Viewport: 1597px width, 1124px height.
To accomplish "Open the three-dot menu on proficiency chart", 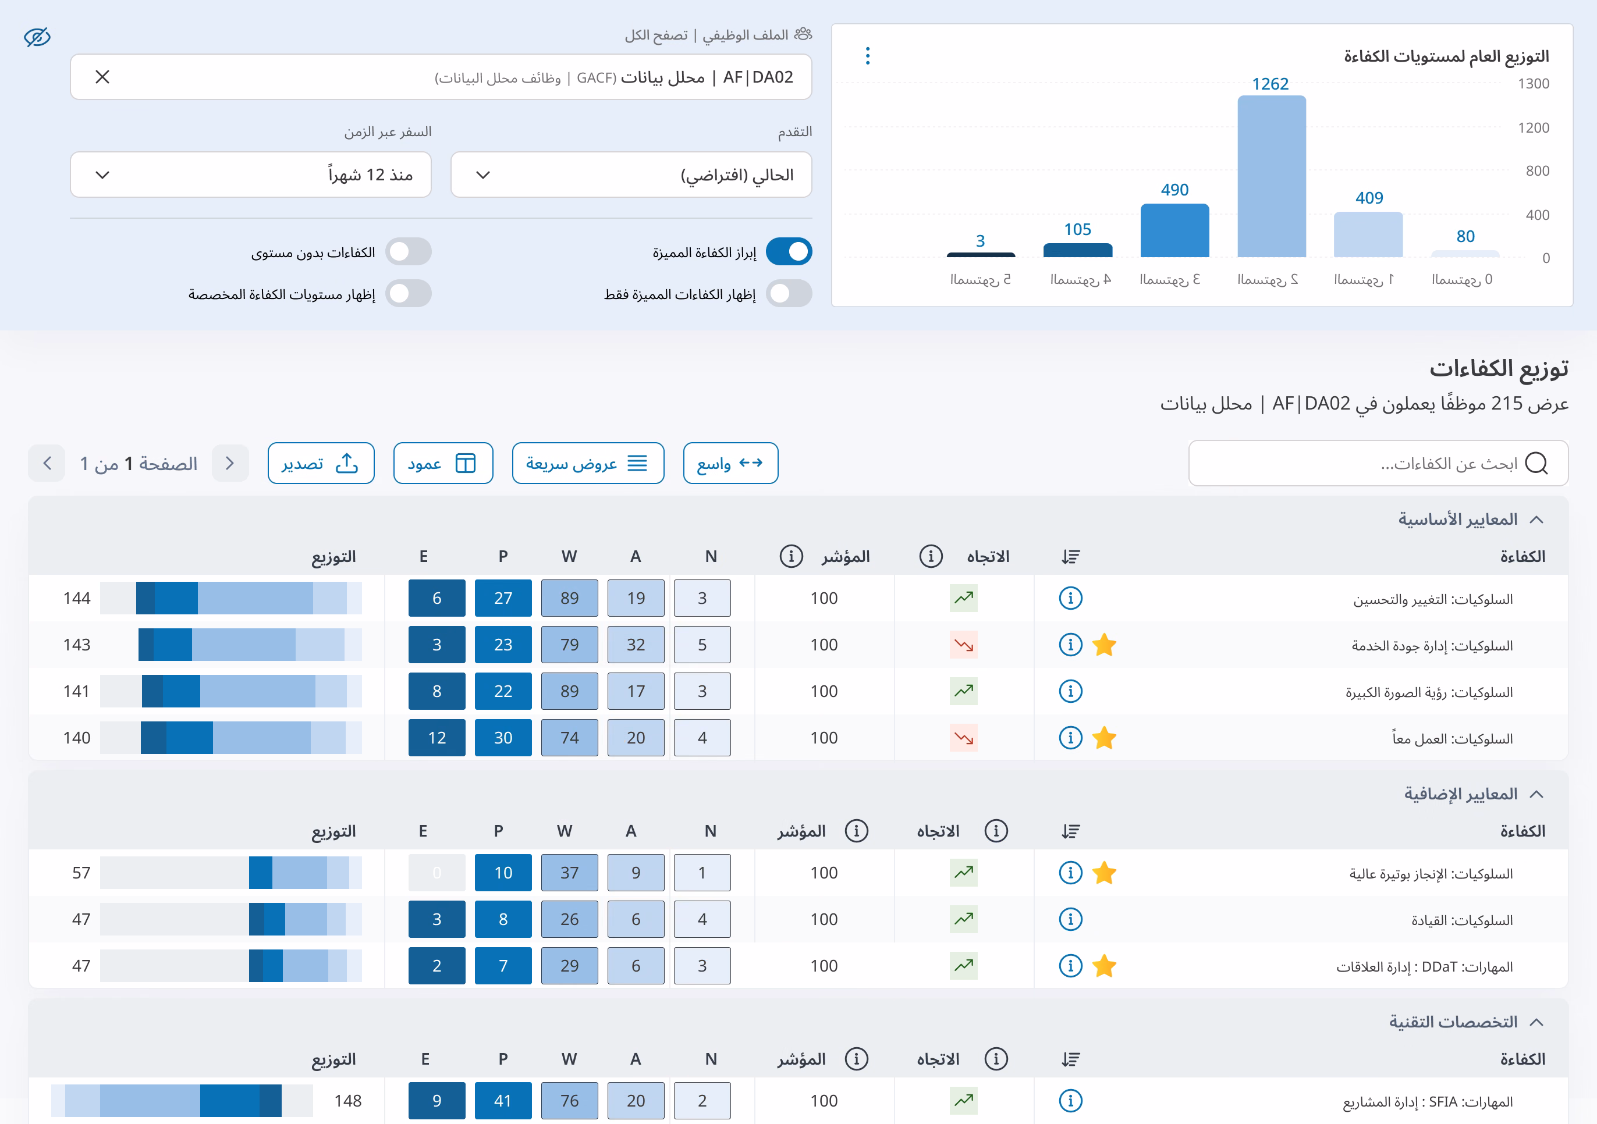I will 867,56.
